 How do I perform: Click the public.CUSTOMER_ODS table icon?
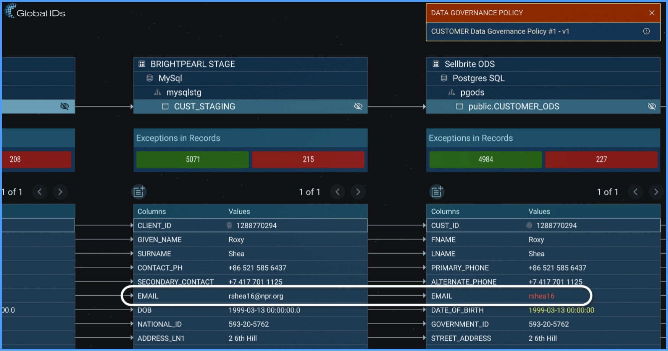pyautogui.click(x=460, y=106)
